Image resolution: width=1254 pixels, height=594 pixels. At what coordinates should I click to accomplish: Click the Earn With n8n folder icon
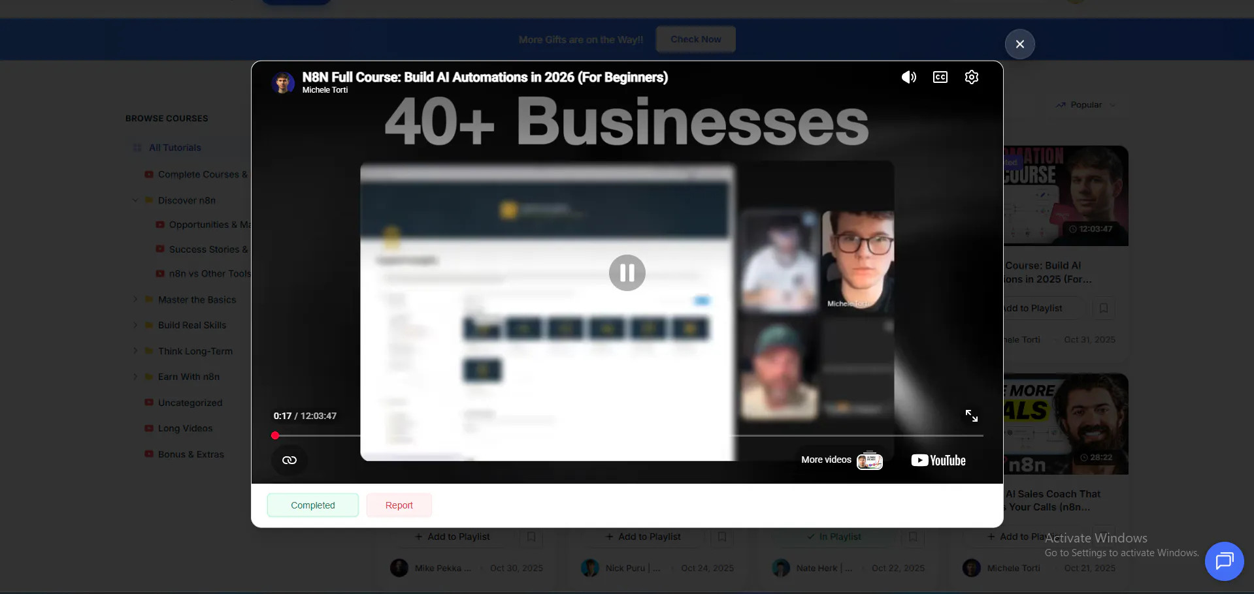coord(149,377)
